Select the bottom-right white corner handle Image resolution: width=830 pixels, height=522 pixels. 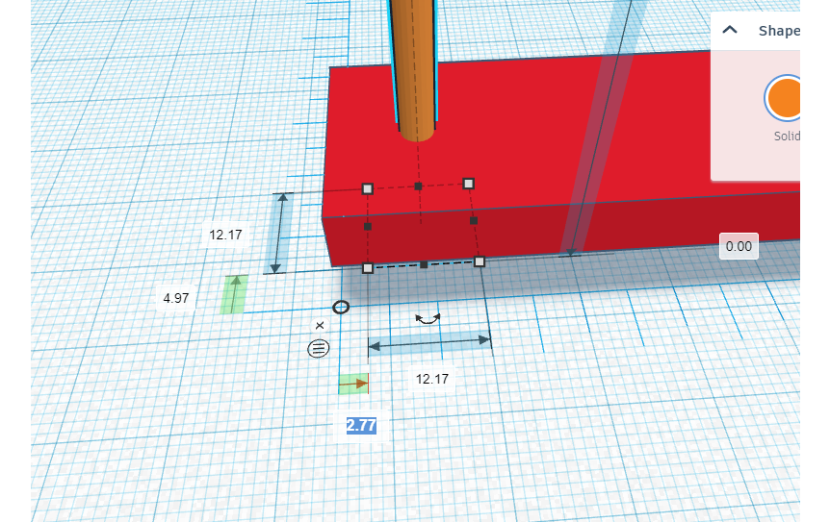tap(480, 261)
